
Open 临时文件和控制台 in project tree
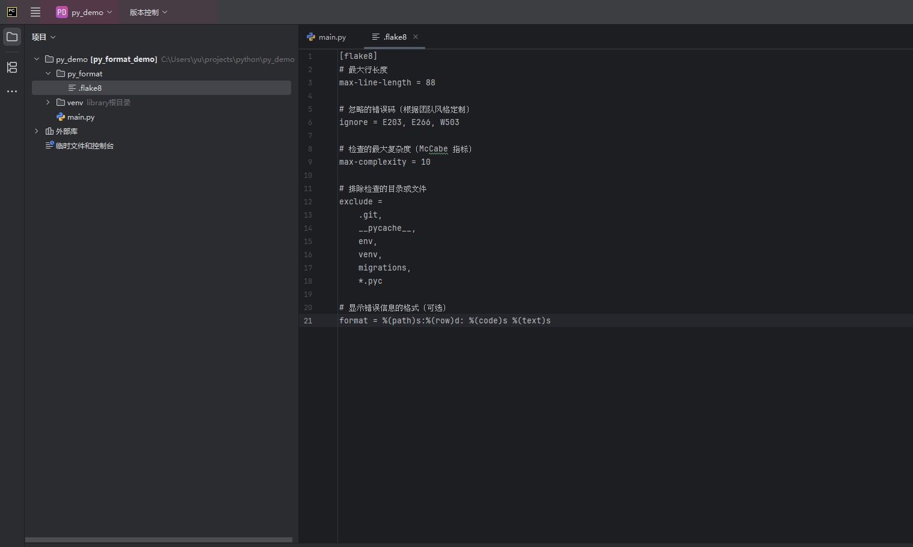click(x=84, y=146)
